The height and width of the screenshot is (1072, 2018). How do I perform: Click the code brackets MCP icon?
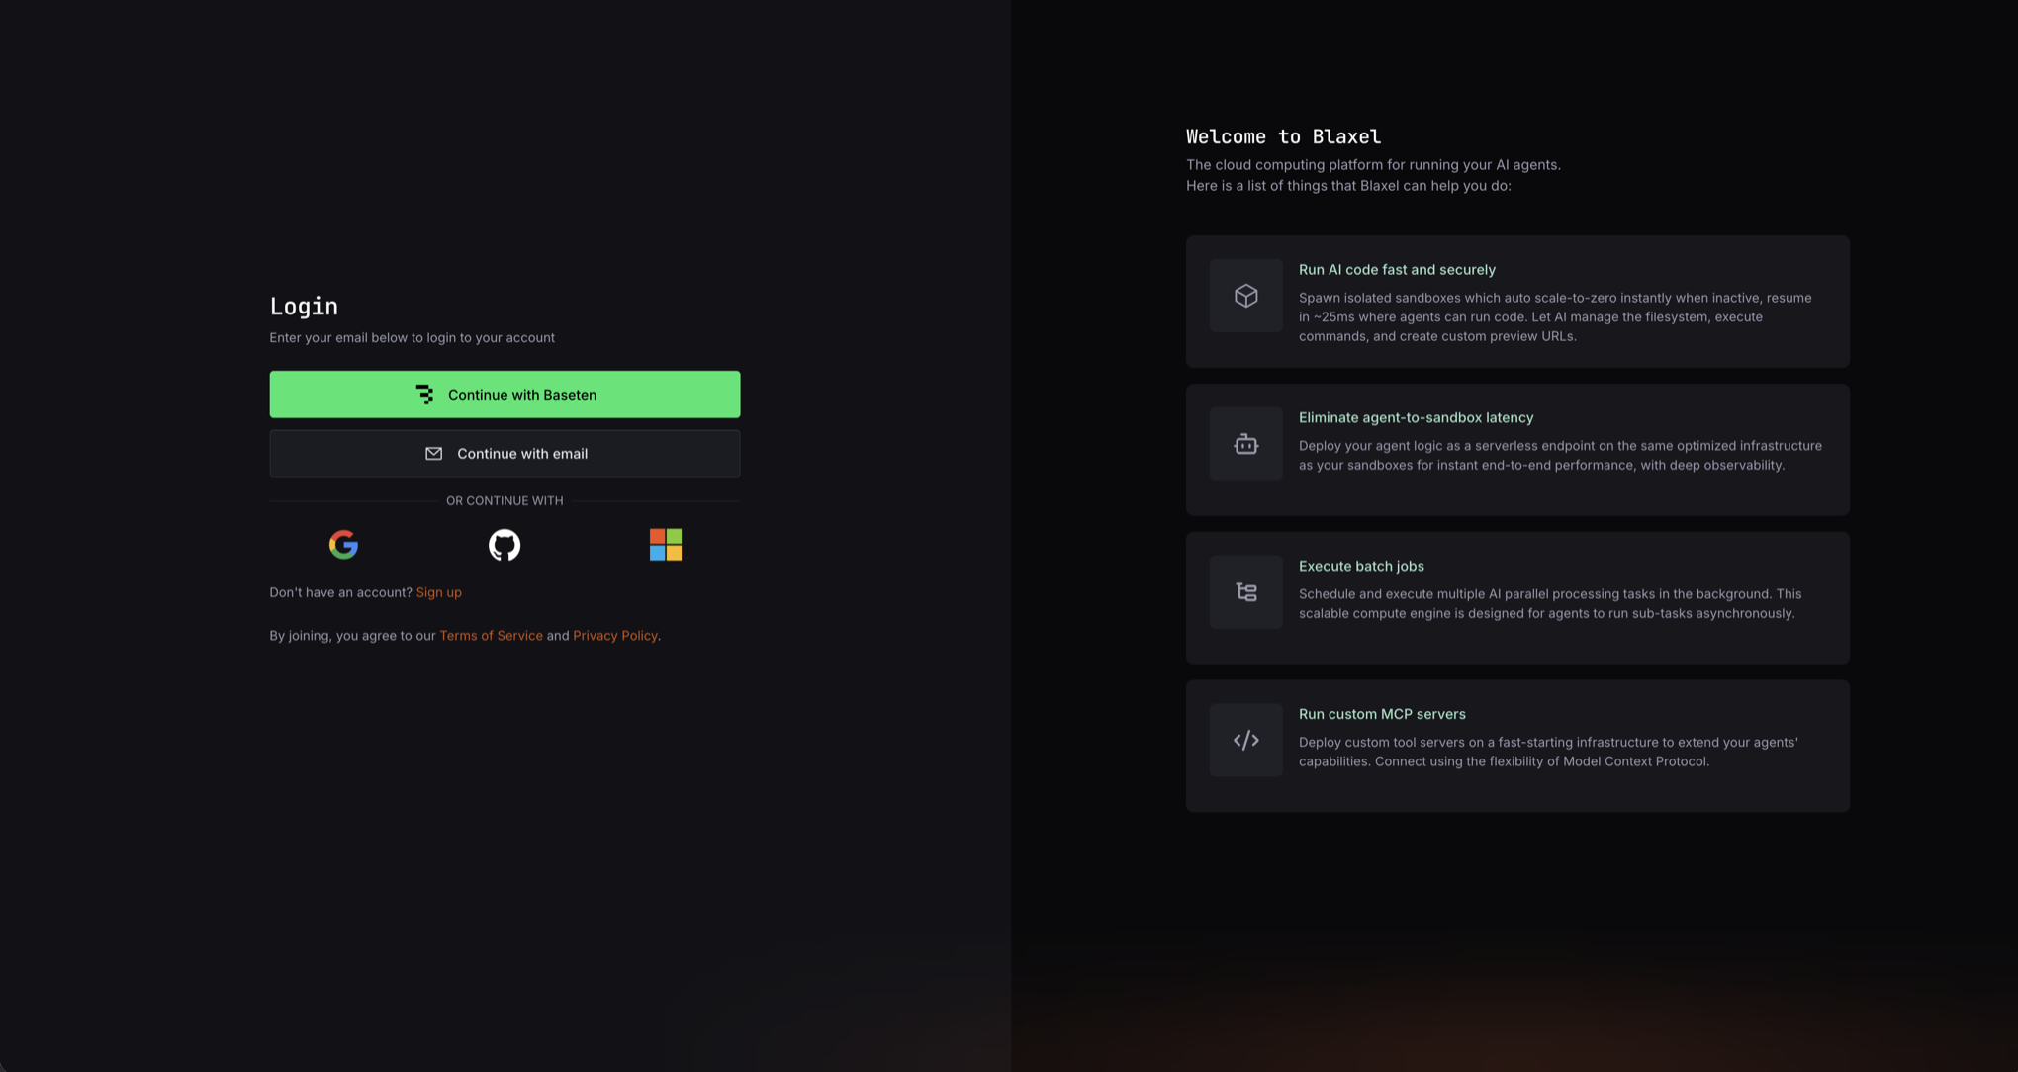point(1246,740)
